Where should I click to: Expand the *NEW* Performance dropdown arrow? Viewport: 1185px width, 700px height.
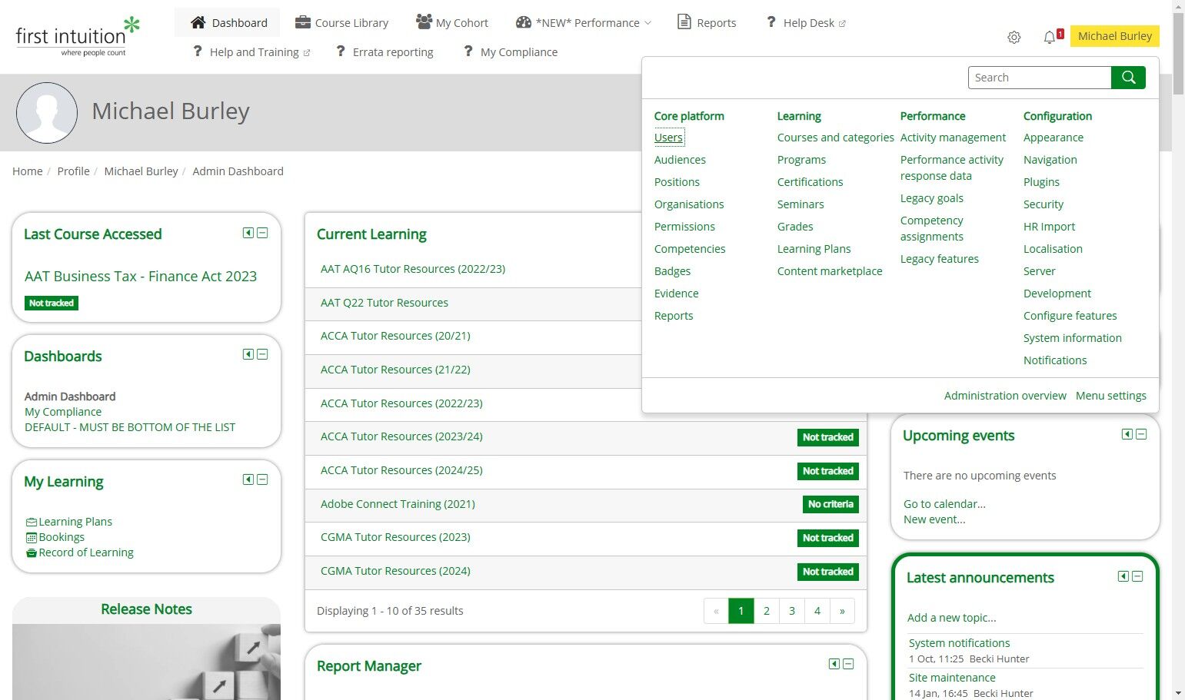point(647,23)
